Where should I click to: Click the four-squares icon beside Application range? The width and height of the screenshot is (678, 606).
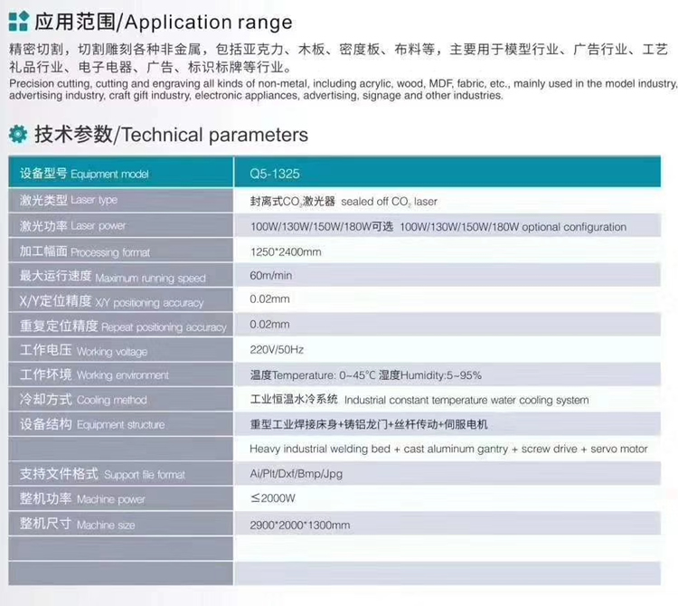click(x=17, y=21)
